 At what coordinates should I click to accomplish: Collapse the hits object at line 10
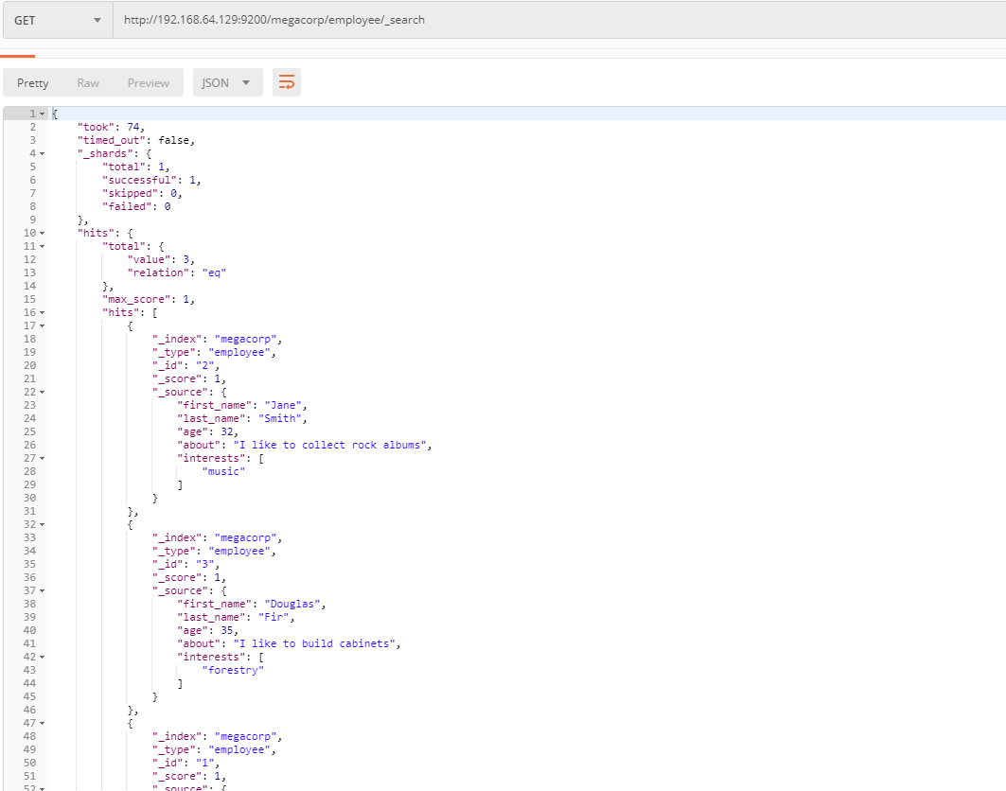click(43, 234)
